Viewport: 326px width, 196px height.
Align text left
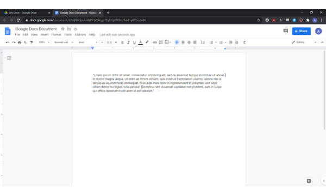177,42
